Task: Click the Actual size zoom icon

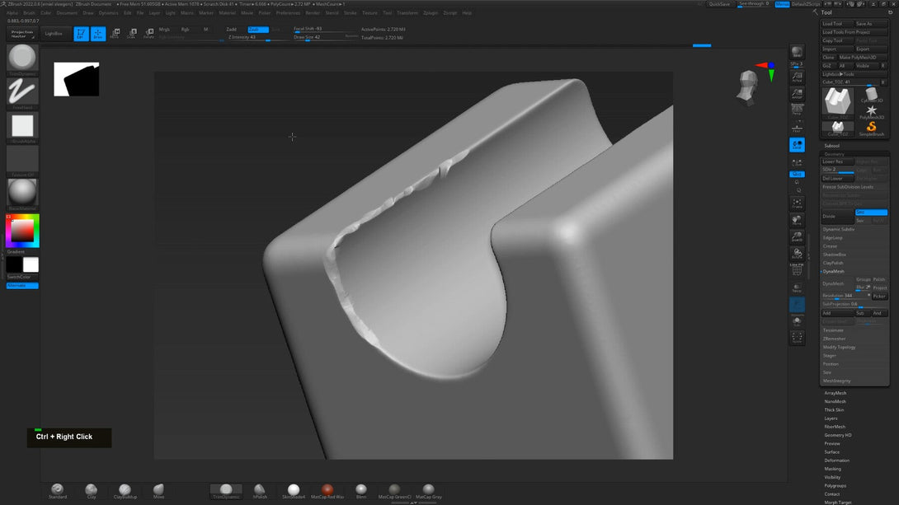Action: [797, 77]
